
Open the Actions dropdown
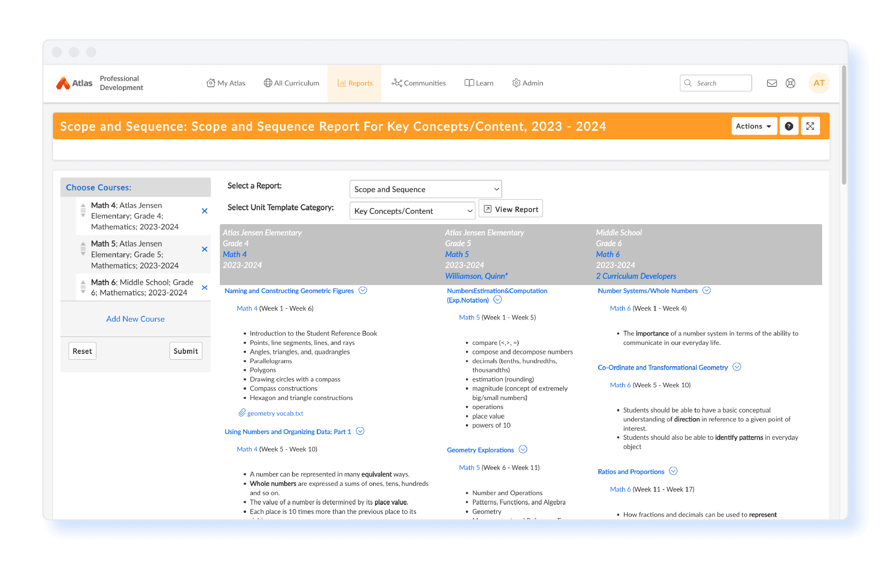point(754,126)
